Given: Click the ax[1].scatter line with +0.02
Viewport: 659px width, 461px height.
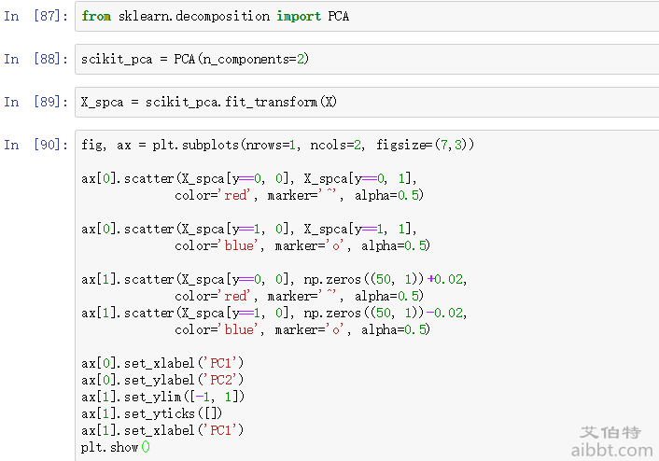Looking at the screenshot, I should point(274,279).
